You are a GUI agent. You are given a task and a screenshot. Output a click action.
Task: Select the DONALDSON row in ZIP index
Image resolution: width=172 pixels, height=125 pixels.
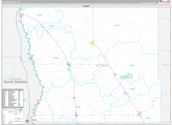pyautogui.click(x=11, y=92)
